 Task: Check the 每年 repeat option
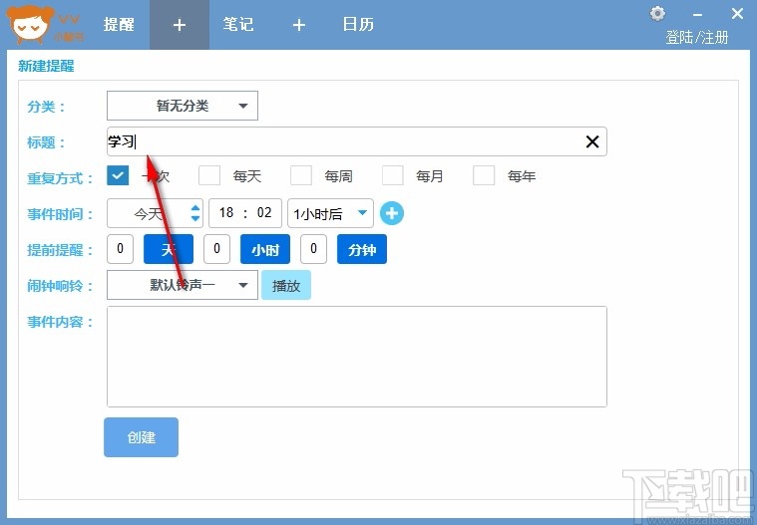(x=484, y=175)
